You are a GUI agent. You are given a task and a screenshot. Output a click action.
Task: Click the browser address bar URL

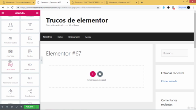(x=61, y=7)
